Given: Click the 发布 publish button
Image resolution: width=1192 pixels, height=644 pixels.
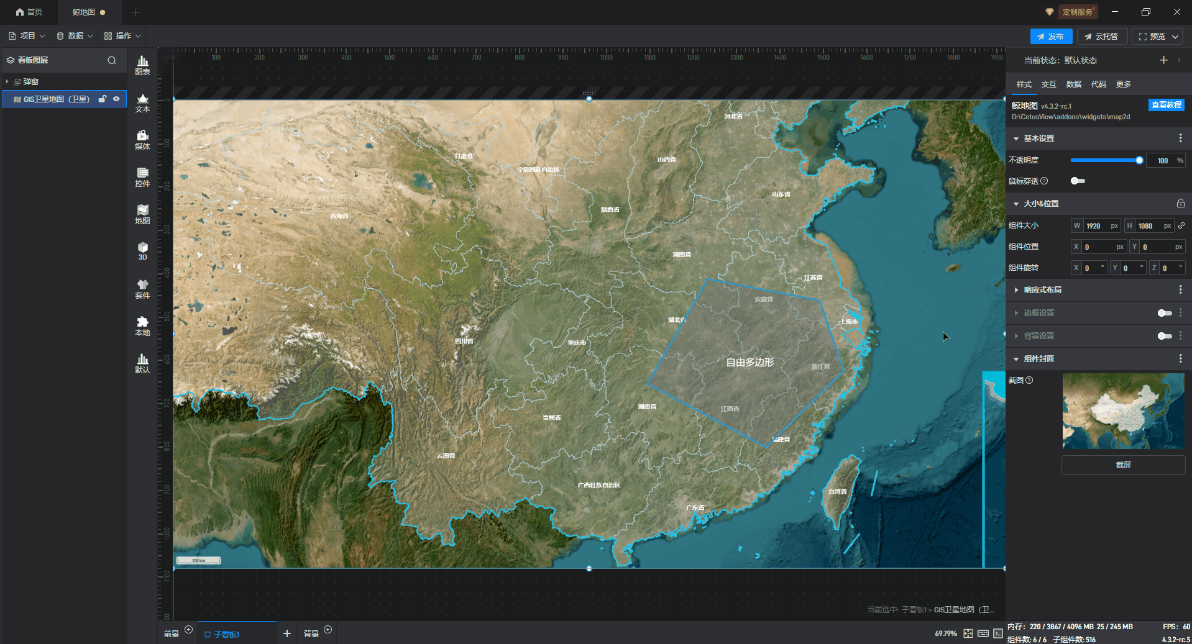Looking at the screenshot, I should pos(1051,37).
